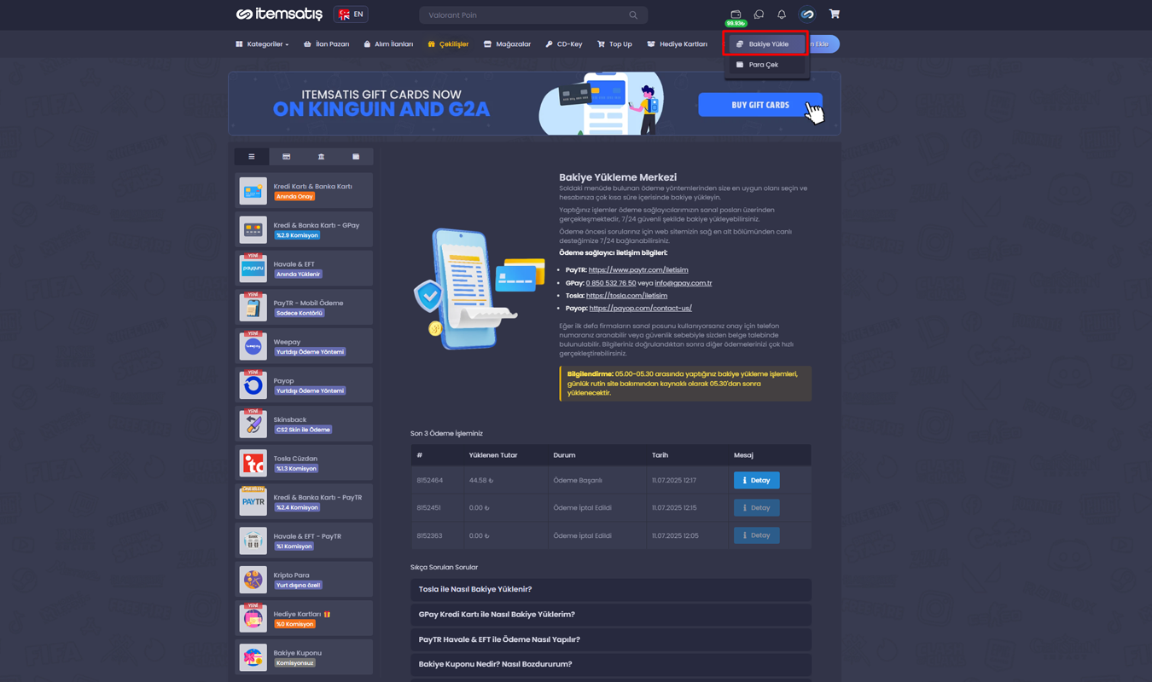Open the EN language selector
The width and height of the screenshot is (1152, 682).
click(x=351, y=14)
